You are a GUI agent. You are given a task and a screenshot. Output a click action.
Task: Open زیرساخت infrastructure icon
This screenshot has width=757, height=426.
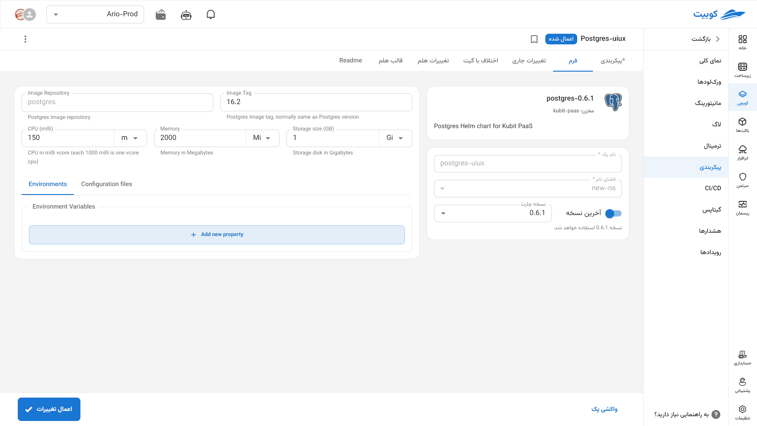743,70
